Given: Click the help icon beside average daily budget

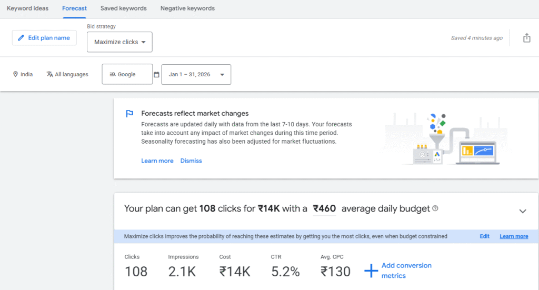Looking at the screenshot, I should (x=435, y=208).
